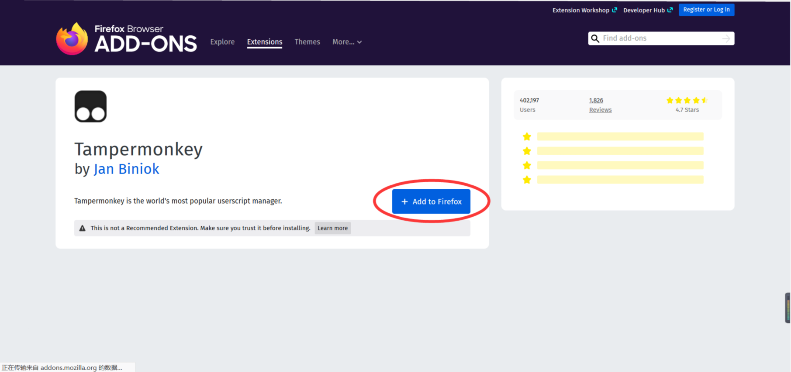791x372 pixels.
Task: Click the not Recommended Extension warning text
Action: pos(200,228)
